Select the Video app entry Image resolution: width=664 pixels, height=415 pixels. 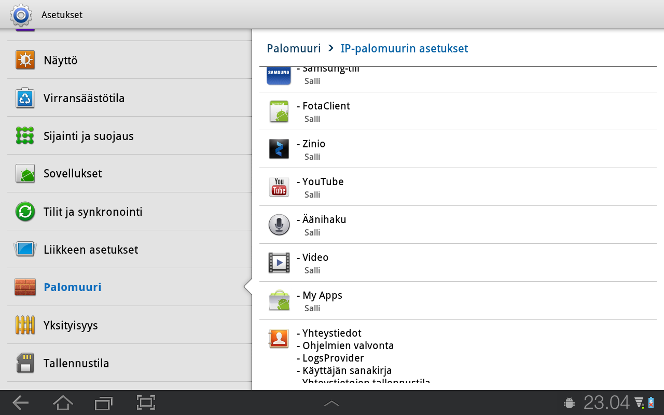458,263
